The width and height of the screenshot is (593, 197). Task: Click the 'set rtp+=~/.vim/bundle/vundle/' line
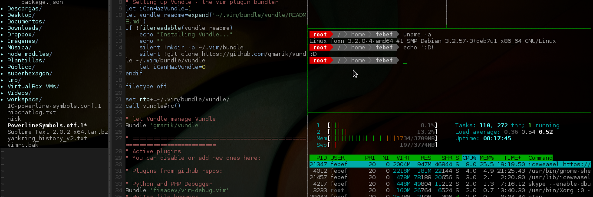pyautogui.click(x=177, y=99)
